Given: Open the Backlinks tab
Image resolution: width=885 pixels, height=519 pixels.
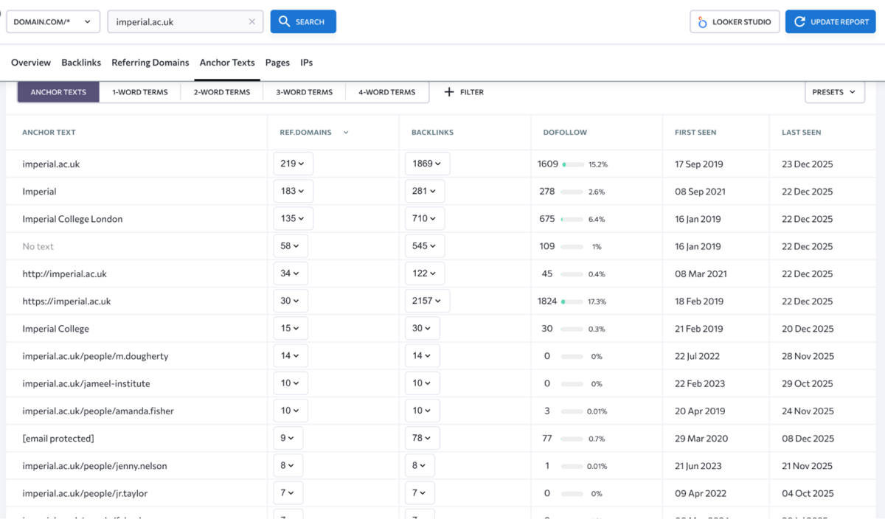Looking at the screenshot, I should pyautogui.click(x=81, y=63).
